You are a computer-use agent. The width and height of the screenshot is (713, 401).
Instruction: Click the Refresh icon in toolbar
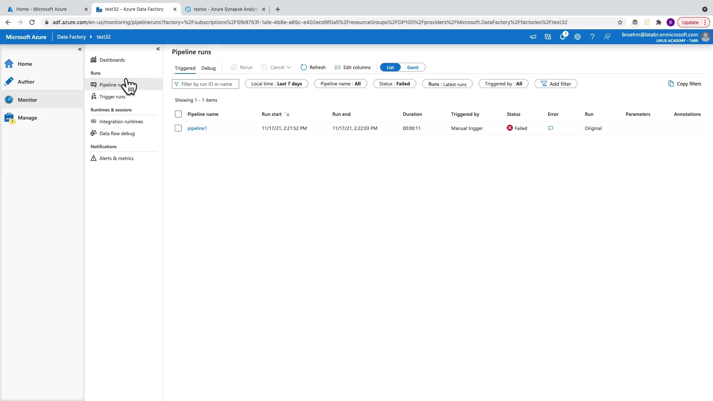coord(304,67)
